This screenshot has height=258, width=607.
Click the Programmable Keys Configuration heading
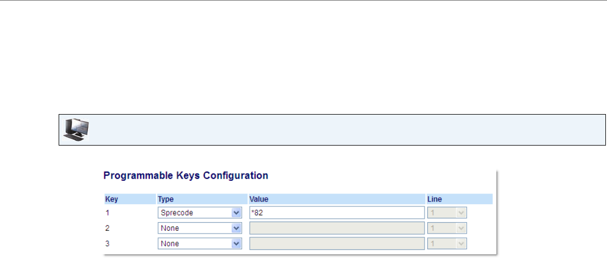coord(185,176)
